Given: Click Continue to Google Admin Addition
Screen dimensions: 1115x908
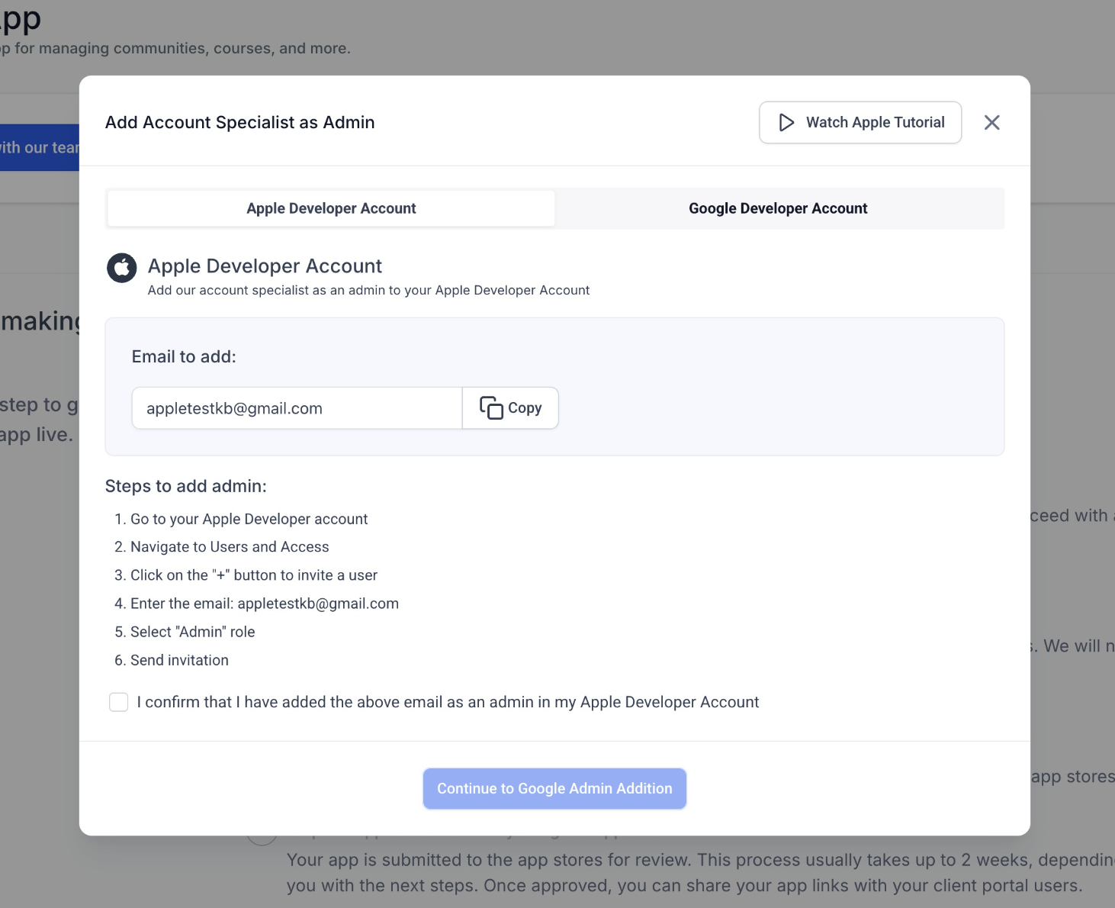Looking at the screenshot, I should tap(554, 788).
